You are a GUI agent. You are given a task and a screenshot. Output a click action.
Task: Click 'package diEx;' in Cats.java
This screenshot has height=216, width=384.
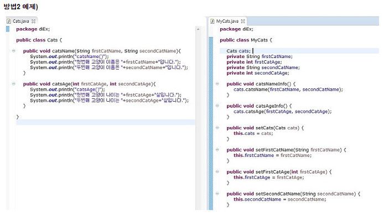tap(33, 29)
